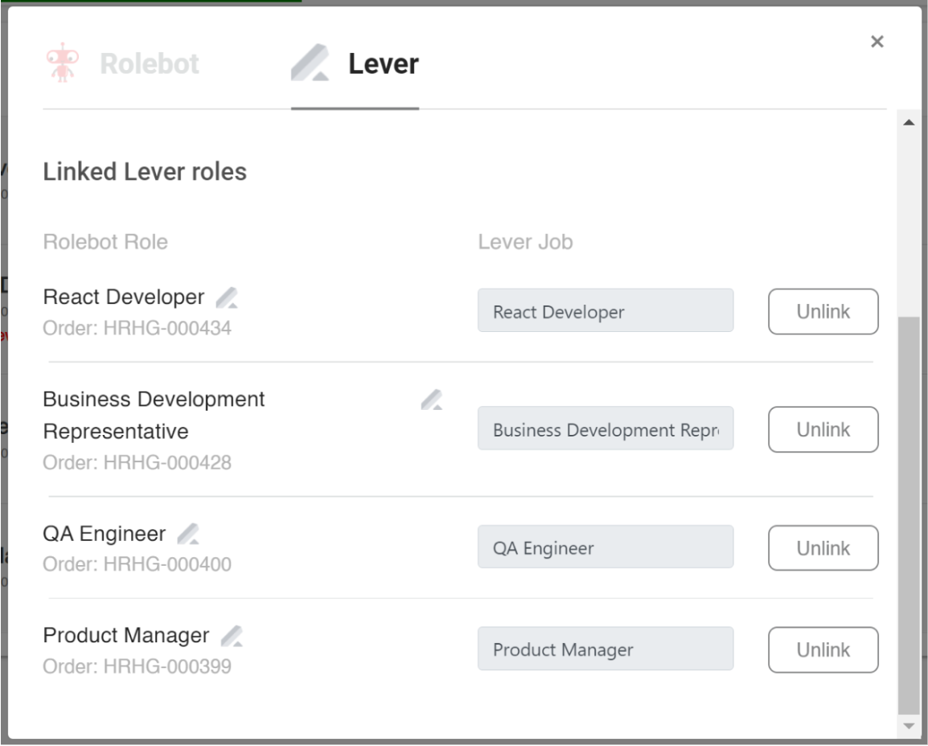Unlink the Business Development Representative role
Image resolution: width=928 pixels, height=746 pixels.
tap(823, 429)
